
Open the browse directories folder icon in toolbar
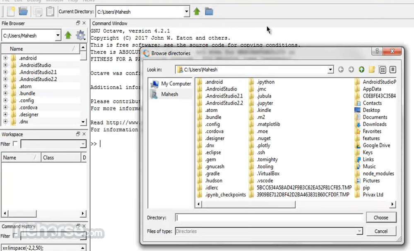coord(209,12)
